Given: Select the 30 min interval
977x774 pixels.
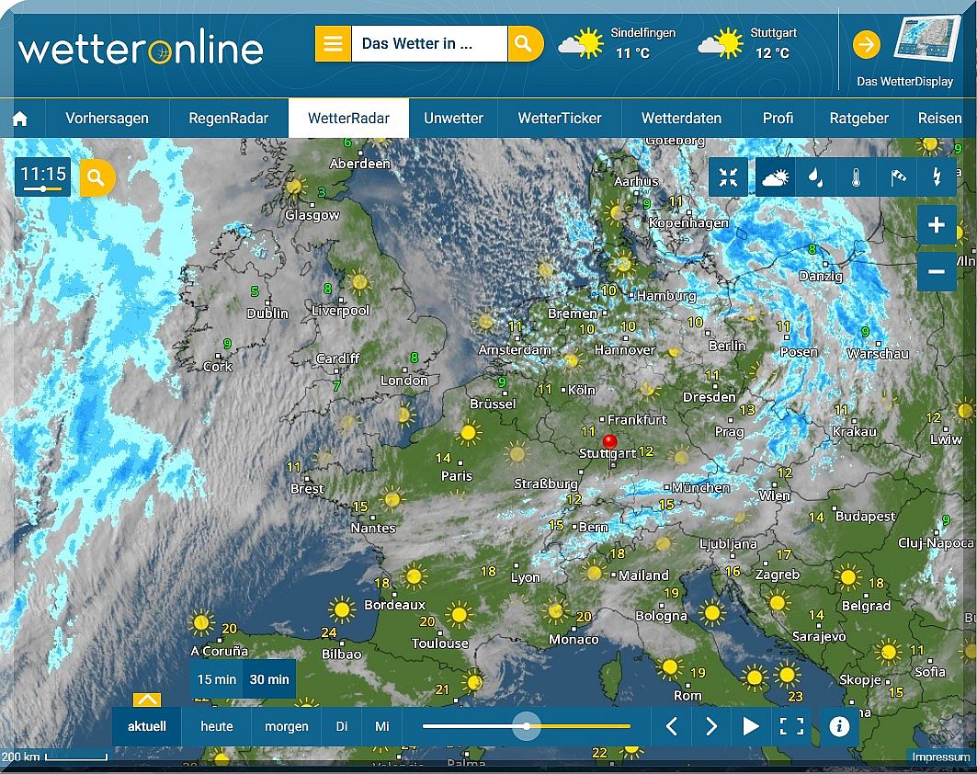Looking at the screenshot, I should [x=269, y=679].
